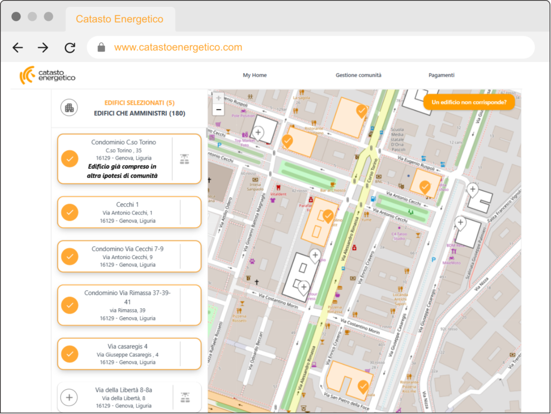The image size is (551, 414).
Task: Uncheck Condominio C.so Torino in list
Action: (69, 159)
